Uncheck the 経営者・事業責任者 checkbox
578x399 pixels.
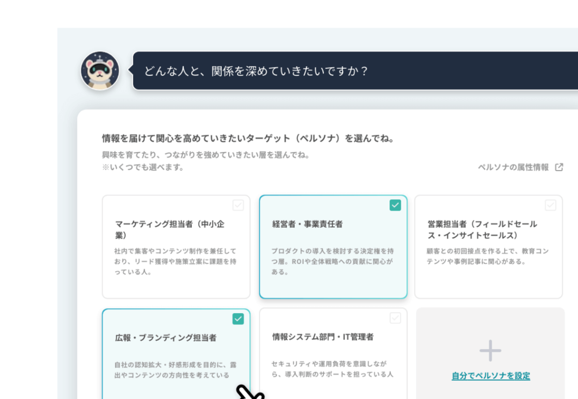395,205
